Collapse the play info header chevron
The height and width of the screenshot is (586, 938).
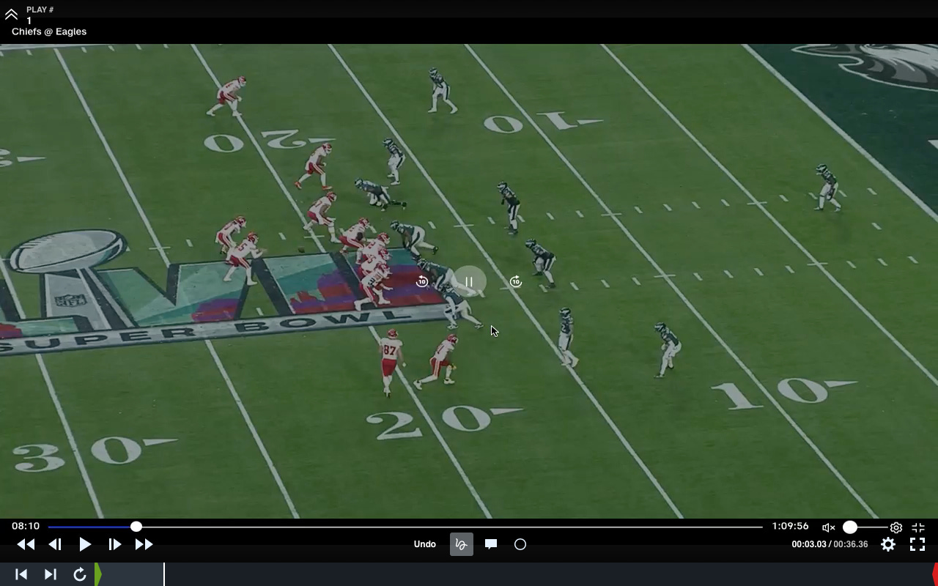tap(11, 15)
